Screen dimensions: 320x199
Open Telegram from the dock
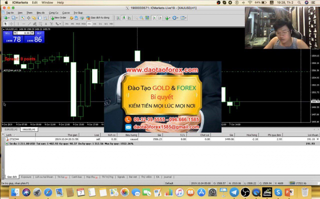[234, 192]
